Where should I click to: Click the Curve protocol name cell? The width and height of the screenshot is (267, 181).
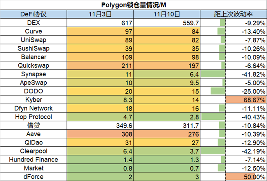[33, 31]
